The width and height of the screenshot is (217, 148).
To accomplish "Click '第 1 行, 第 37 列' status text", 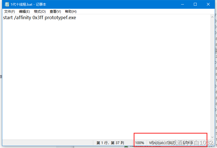I will click(x=110, y=143).
